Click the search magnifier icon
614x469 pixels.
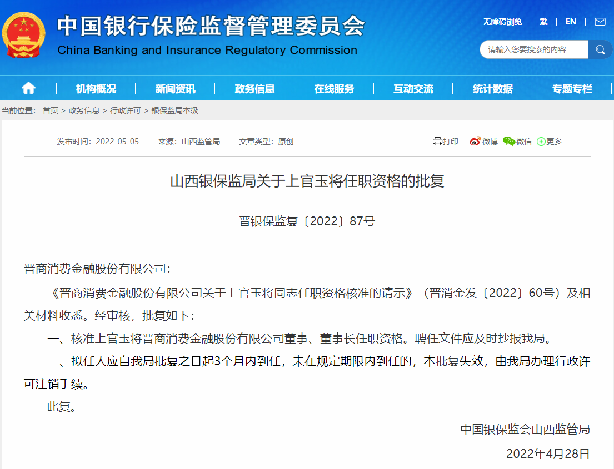pos(600,49)
